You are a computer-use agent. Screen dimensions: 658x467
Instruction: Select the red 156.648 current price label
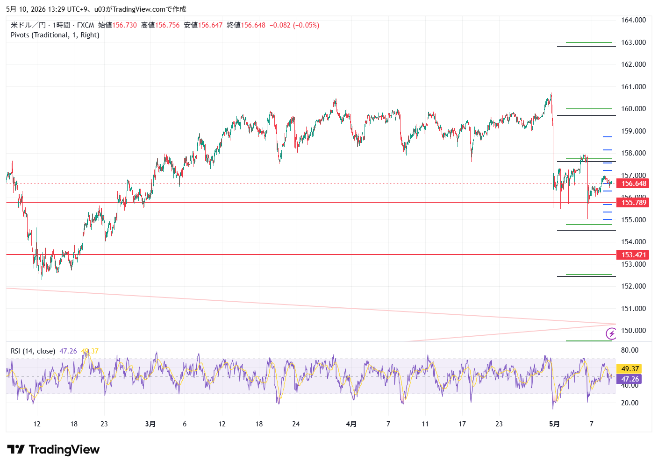click(x=633, y=184)
